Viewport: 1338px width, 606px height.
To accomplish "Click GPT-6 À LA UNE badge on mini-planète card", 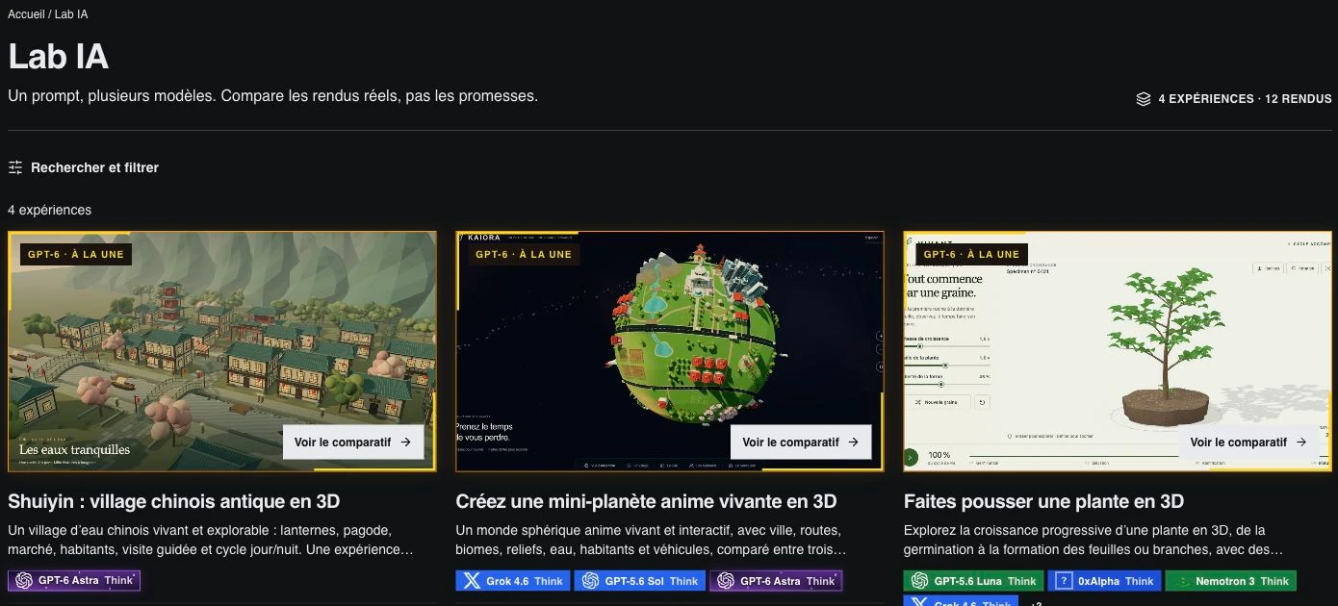I will click(x=524, y=254).
